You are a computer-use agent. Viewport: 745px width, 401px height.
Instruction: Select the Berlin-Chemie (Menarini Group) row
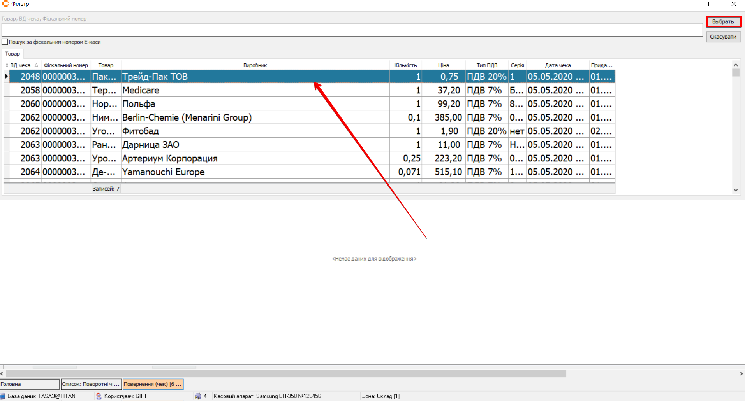pos(187,117)
